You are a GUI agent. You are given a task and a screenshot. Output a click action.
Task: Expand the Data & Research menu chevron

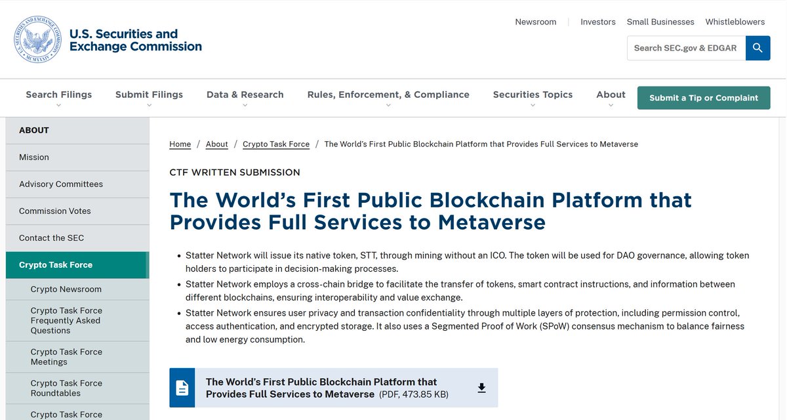coord(245,106)
